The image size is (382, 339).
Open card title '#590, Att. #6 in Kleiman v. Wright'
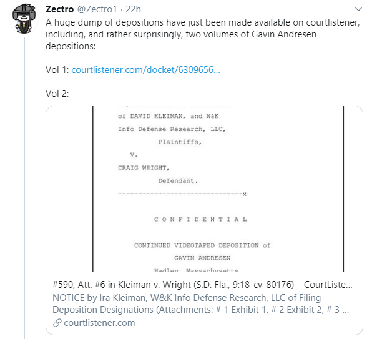202,285
